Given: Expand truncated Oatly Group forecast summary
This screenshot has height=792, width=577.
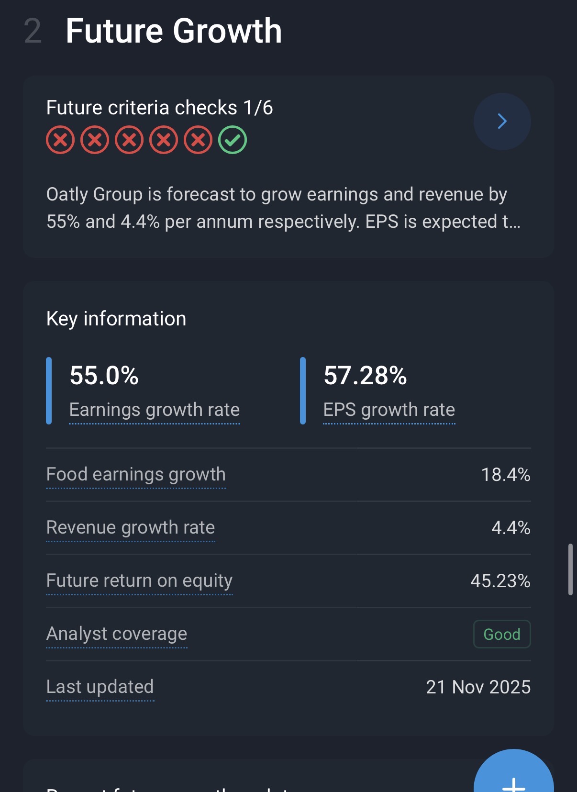Looking at the screenshot, I should [x=283, y=208].
